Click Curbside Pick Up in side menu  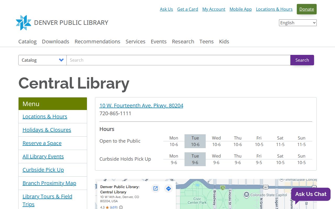pyautogui.click(x=43, y=170)
